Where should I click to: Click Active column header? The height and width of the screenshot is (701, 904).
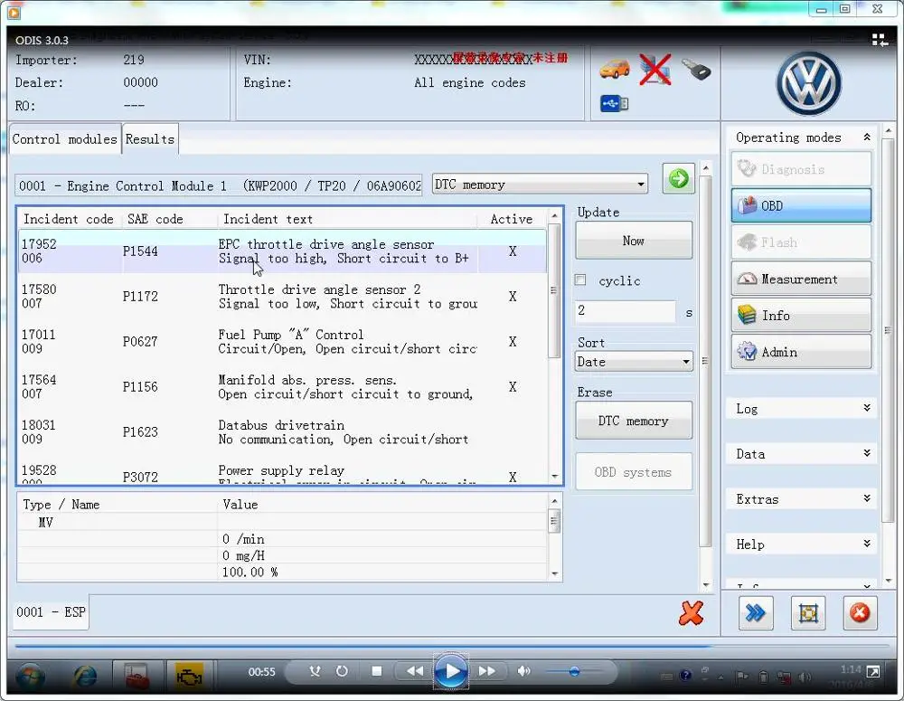point(512,219)
